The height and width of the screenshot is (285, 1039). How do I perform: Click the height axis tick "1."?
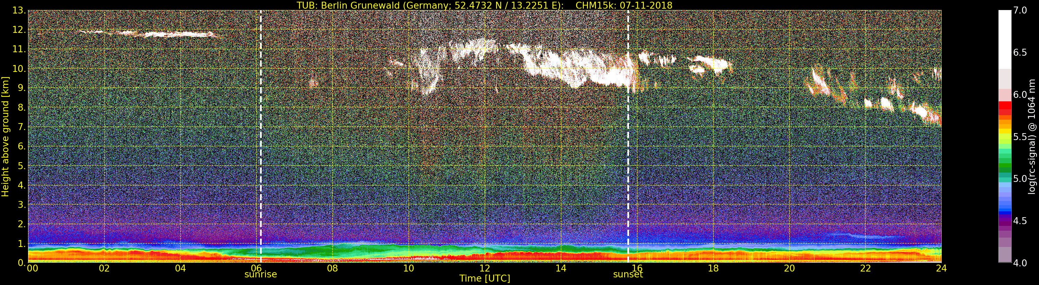[22, 243]
